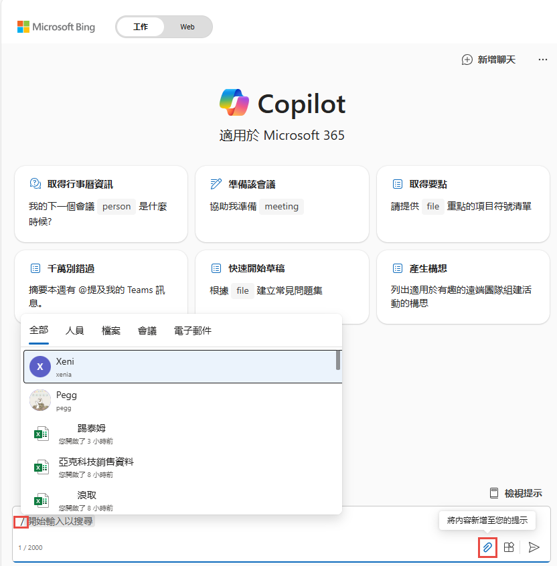Click the pen icon beside 準備該會議
This screenshot has width=557, height=566.
tap(216, 184)
